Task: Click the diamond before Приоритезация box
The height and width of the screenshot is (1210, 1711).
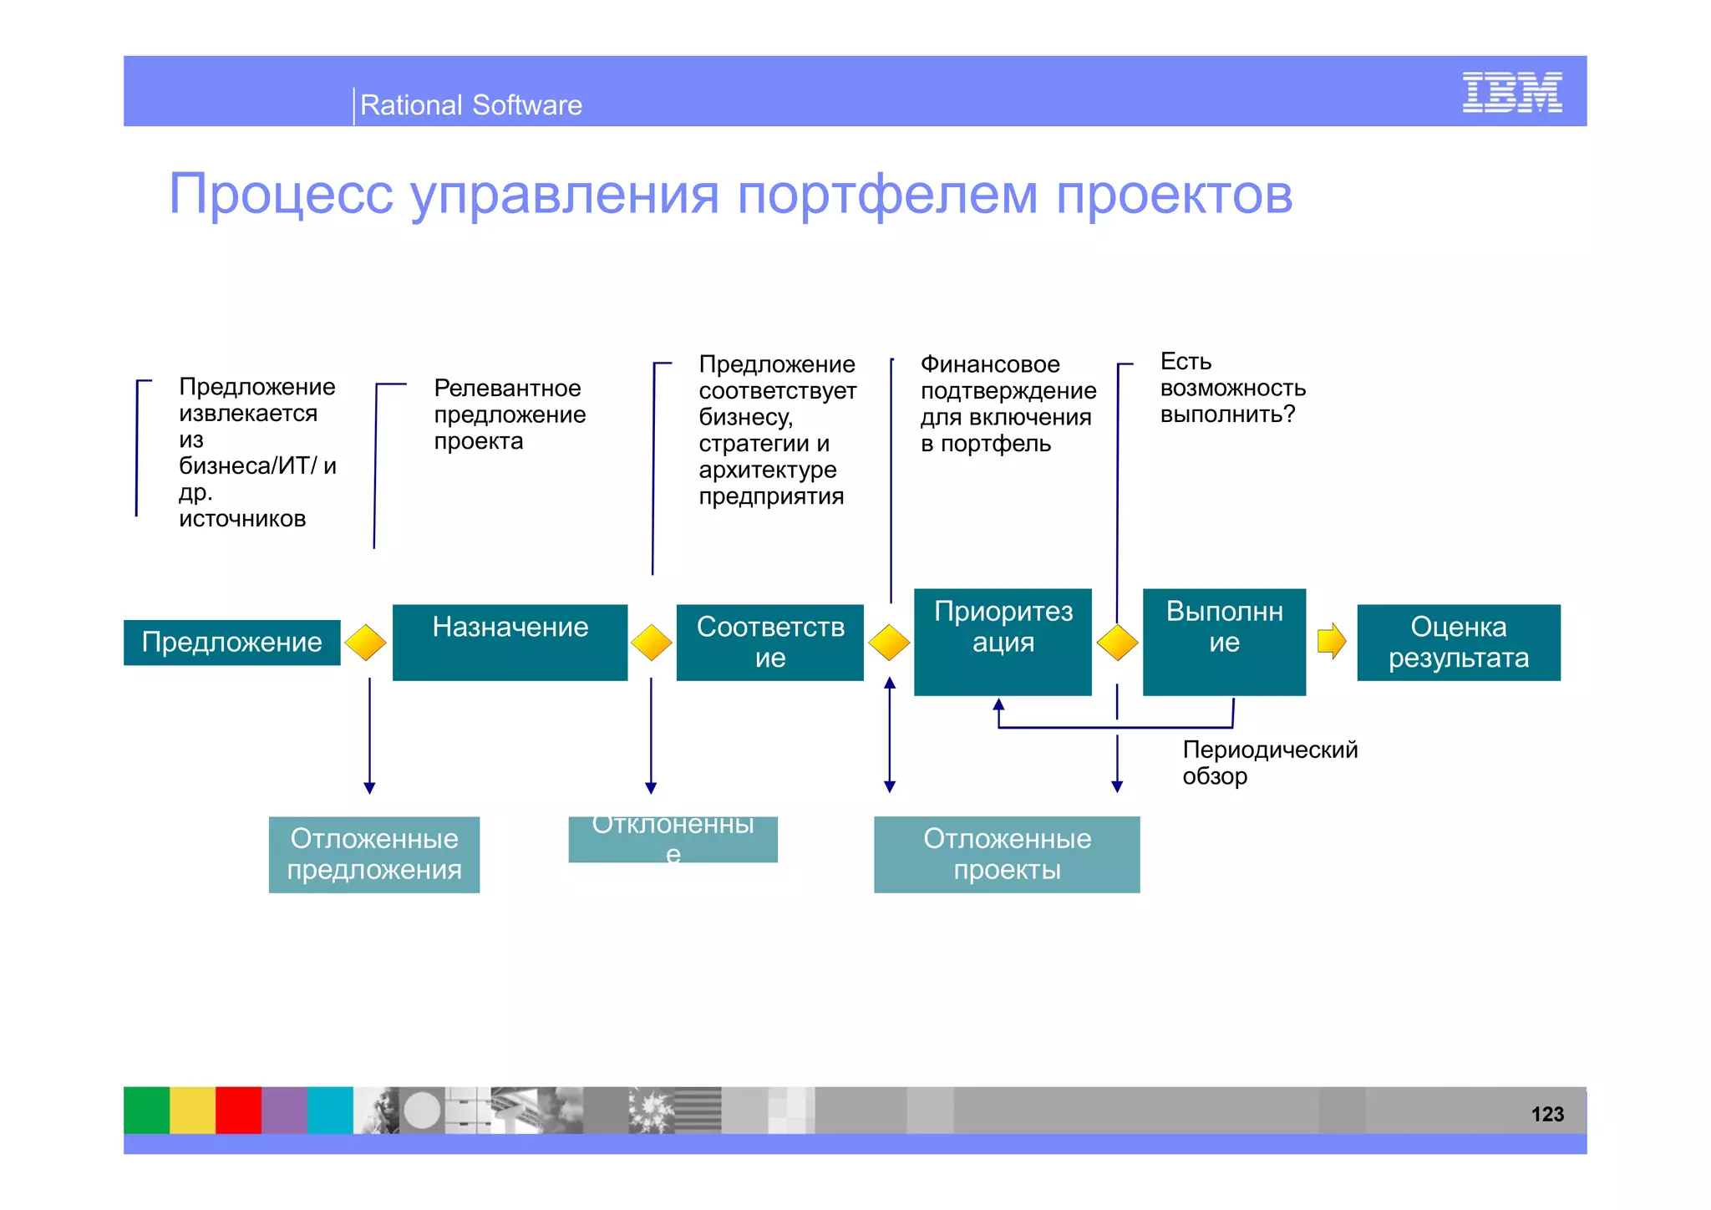Action: [889, 643]
